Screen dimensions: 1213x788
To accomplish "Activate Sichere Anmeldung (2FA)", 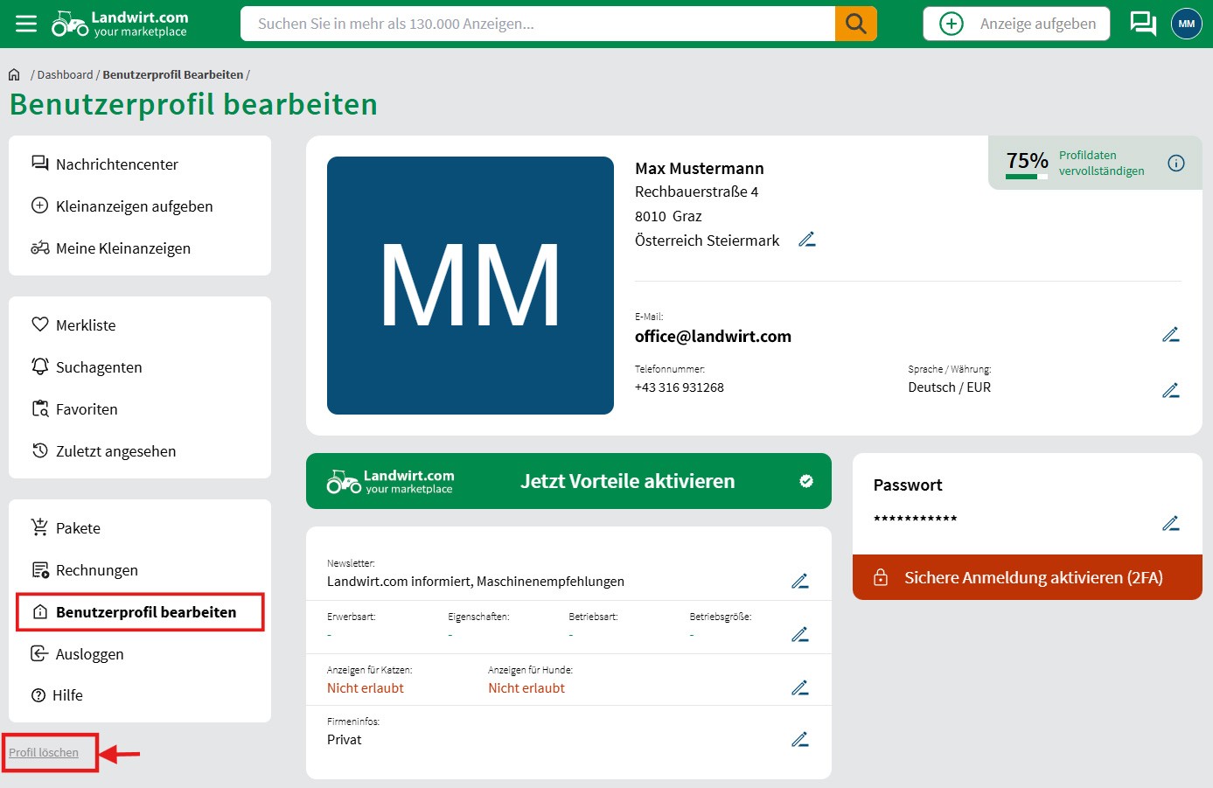I will 1027,577.
